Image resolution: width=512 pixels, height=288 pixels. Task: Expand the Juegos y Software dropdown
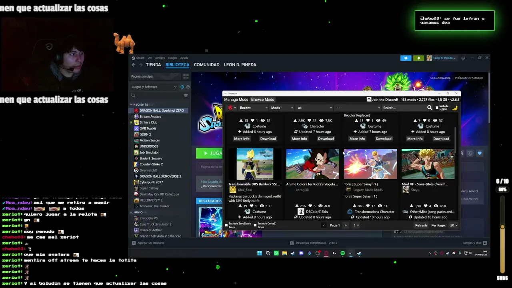154,87
